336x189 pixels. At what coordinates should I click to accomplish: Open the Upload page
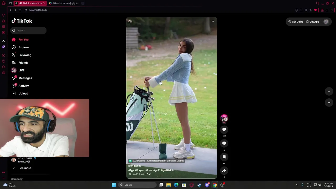(20, 93)
